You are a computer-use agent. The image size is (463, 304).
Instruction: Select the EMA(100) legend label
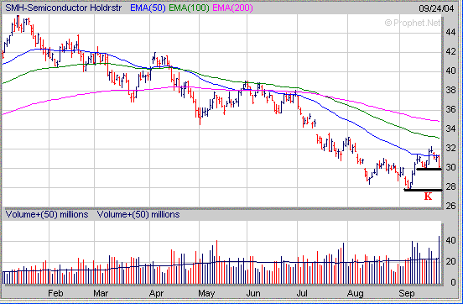189,8
